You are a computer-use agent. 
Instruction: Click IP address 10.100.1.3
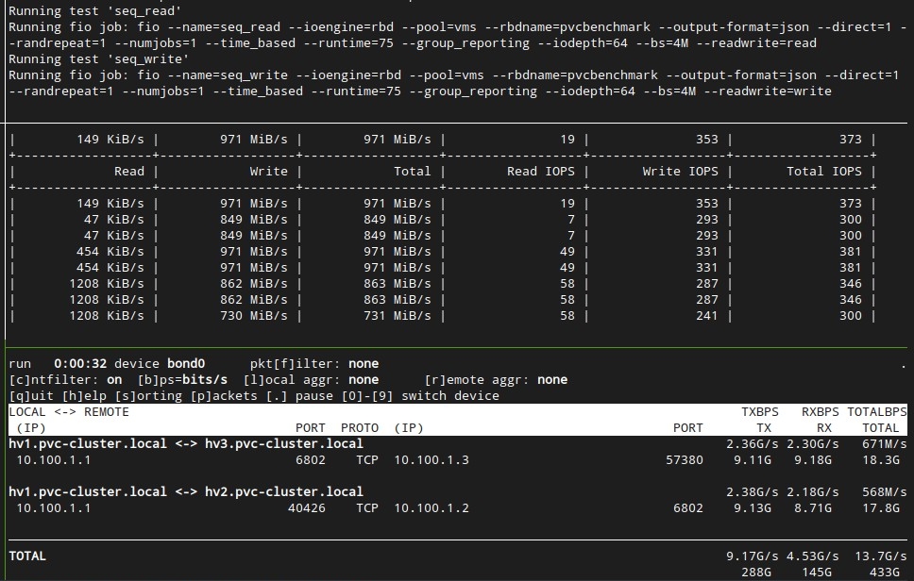(431, 460)
